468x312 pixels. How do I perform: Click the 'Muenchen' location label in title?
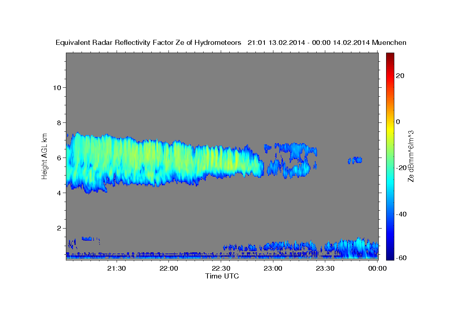tap(389, 43)
